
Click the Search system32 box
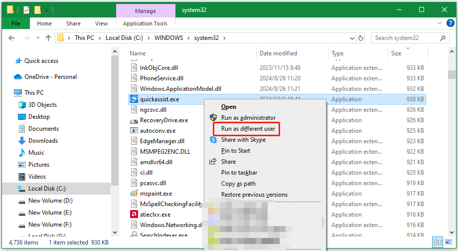pyautogui.click(x=409, y=38)
